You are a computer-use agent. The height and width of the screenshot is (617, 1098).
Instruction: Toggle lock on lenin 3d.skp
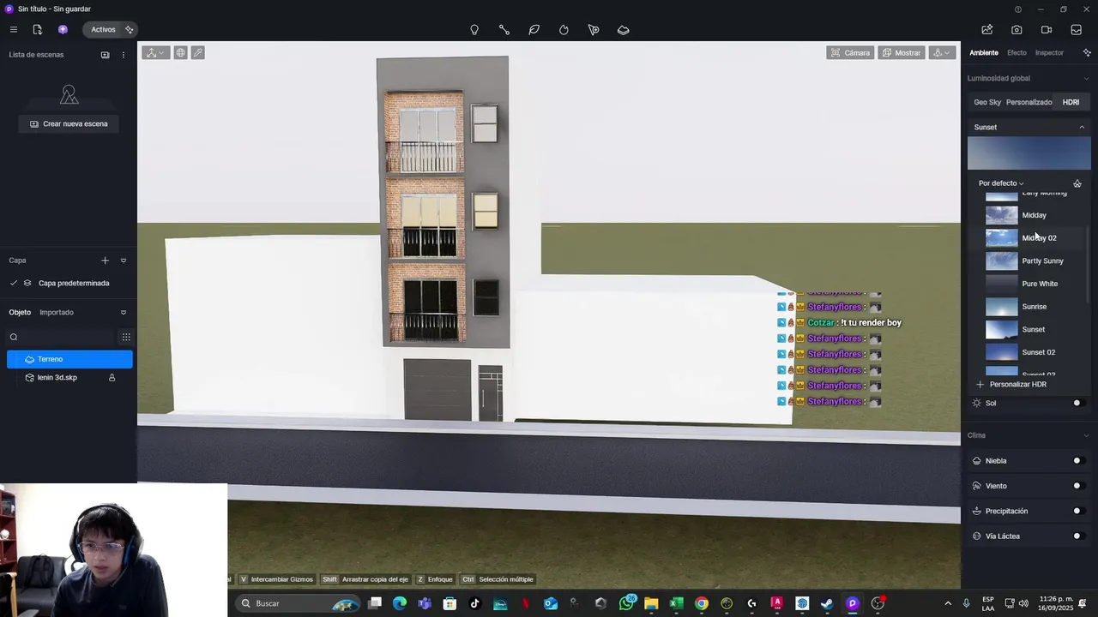coord(112,378)
